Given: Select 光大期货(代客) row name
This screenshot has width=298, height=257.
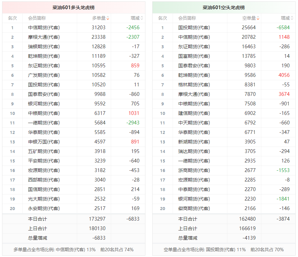Looking at the screenshot, I should (x=44, y=199).
